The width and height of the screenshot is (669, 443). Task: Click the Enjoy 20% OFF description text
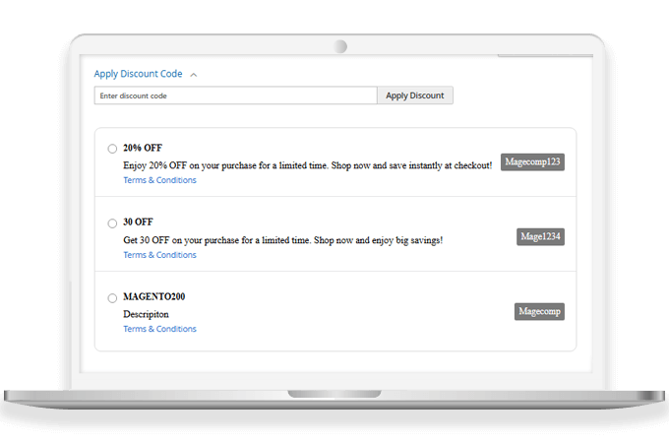[307, 165]
